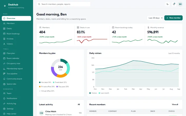The height and width of the screenshot is (116, 186).
Task: Open the notifications bell in header
Action: 174,4
